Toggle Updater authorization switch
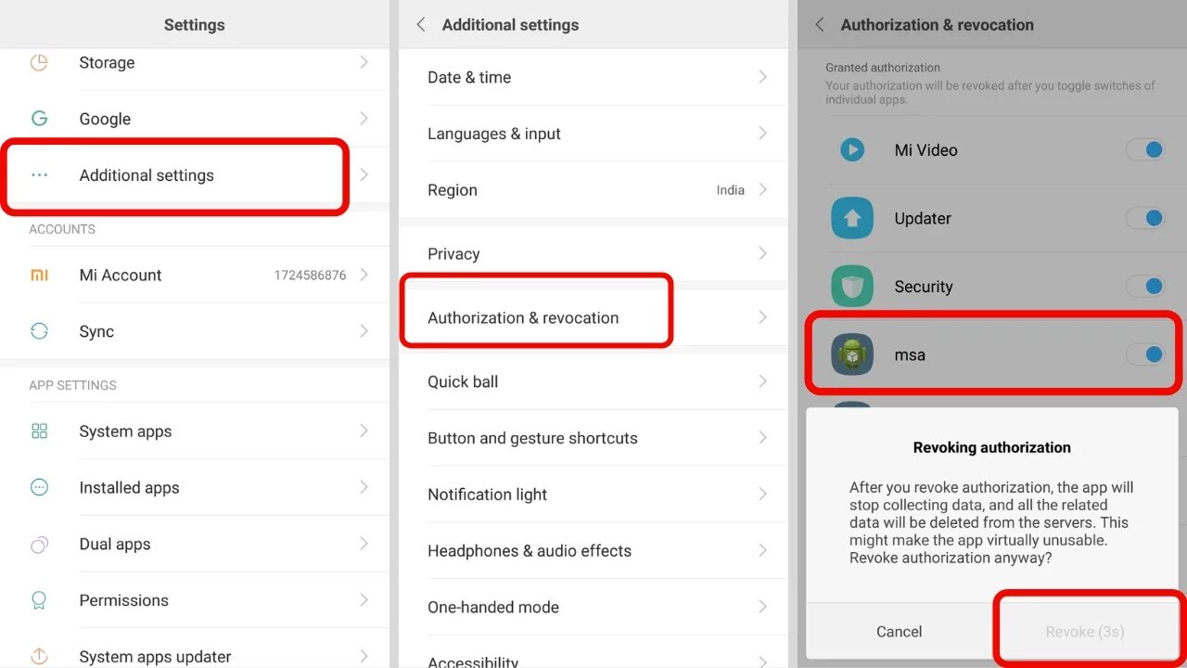The width and height of the screenshot is (1187, 668). [x=1145, y=218]
